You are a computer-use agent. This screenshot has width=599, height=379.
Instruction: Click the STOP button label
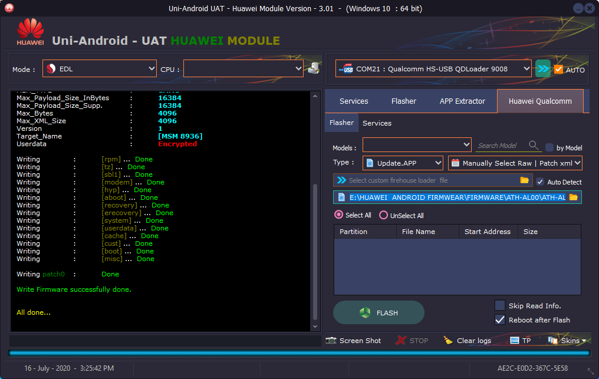point(419,341)
